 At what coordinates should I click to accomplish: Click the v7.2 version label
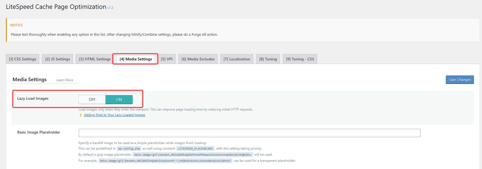pyautogui.click(x=110, y=8)
